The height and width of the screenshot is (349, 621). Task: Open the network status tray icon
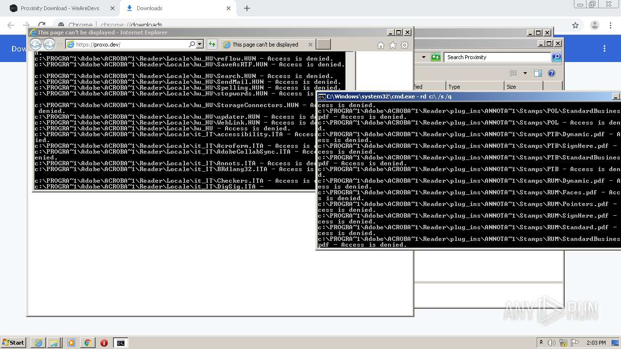pyautogui.click(x=564, y=343)
